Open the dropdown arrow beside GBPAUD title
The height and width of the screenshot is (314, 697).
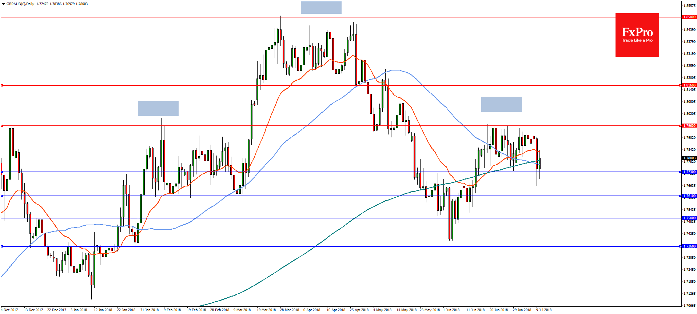click(3, 4)
